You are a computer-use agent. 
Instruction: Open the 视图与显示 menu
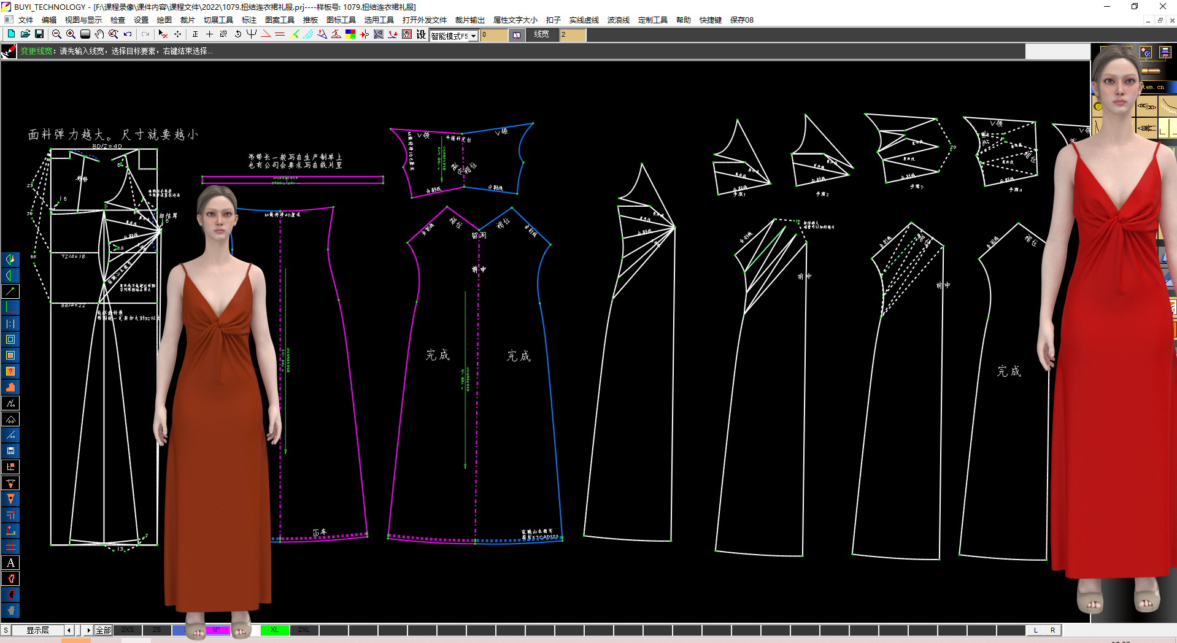(x=83, y=20)
